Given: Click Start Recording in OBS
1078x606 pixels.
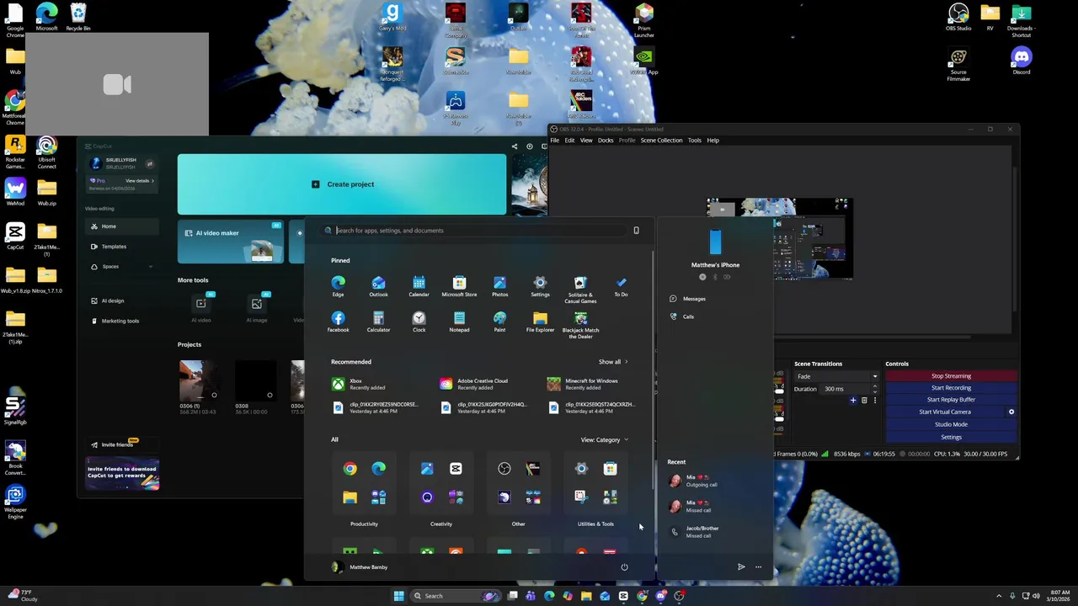Looking at the screenshot, I should click(x=951, y=388).
